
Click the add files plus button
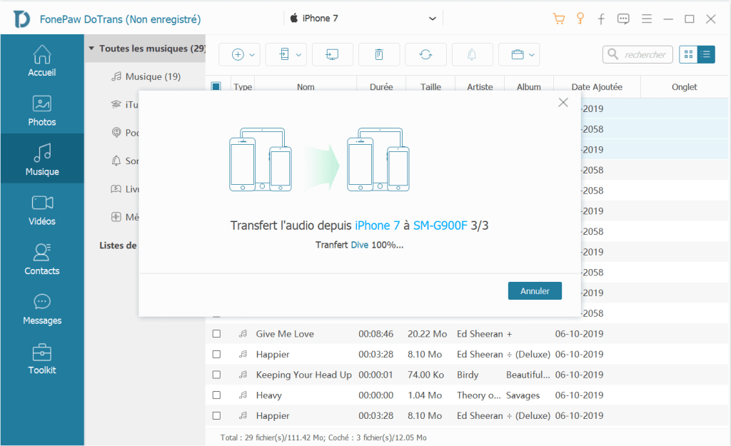[x=238, y=54]
